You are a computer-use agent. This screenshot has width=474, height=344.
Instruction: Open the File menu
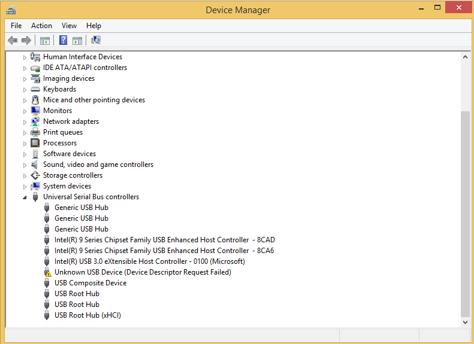(x=16, y=26)
